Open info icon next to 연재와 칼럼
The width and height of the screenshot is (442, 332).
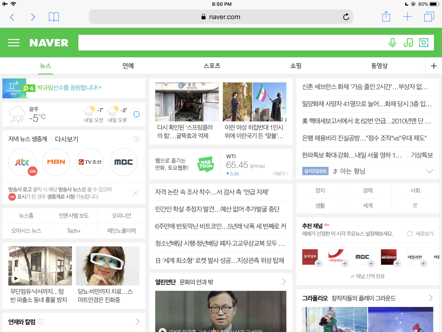tap(41, 322)
